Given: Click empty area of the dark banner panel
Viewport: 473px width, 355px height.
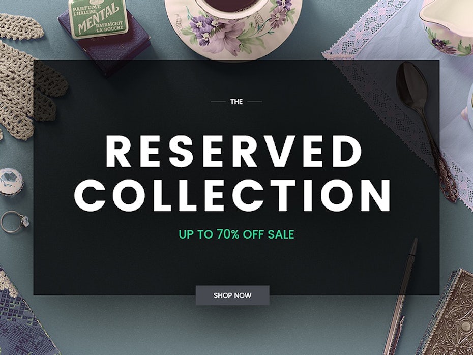Looking at the screenshot, I should click(x=121, y=265).
